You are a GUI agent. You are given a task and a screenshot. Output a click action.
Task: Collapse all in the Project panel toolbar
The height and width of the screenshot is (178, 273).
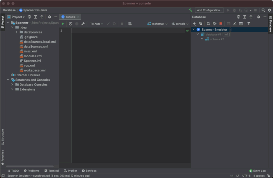(42, 17)
